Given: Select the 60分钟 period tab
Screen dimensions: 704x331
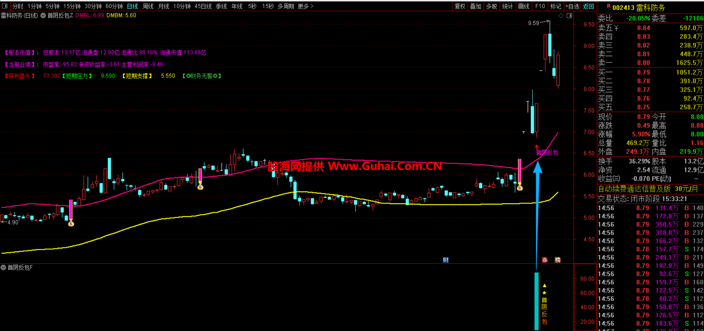Looking at the screenshot, I should click(x=114, y=6).
